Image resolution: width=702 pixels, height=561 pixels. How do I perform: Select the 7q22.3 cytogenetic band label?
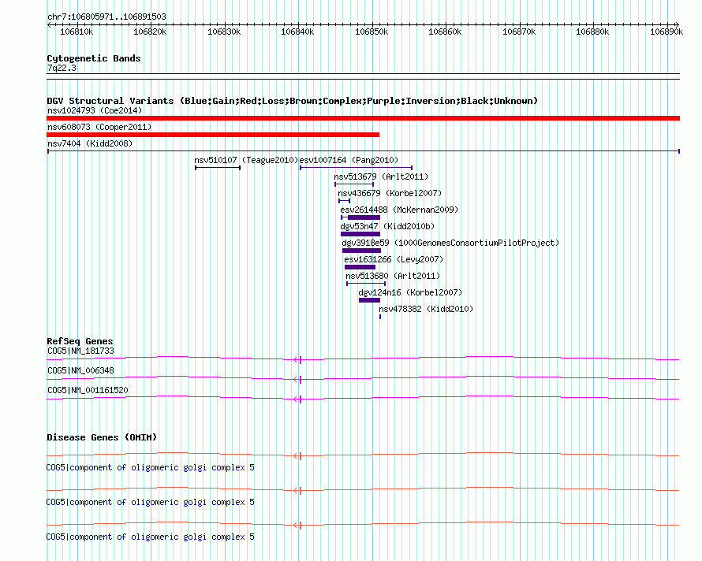[62, 69]
